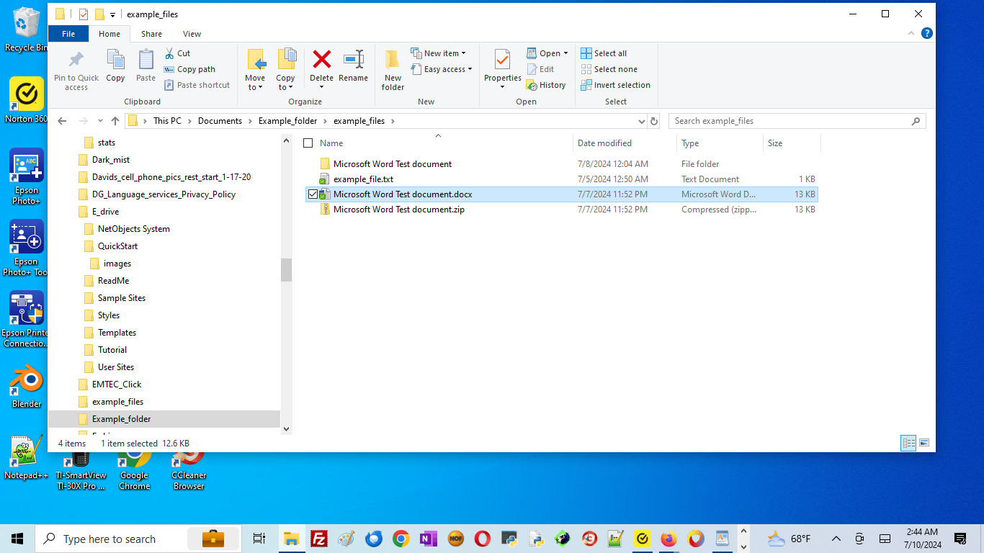The image size is (984, 553).
Task: Click the Properties icon in ribbon
Action: click(x=502, y=60)
